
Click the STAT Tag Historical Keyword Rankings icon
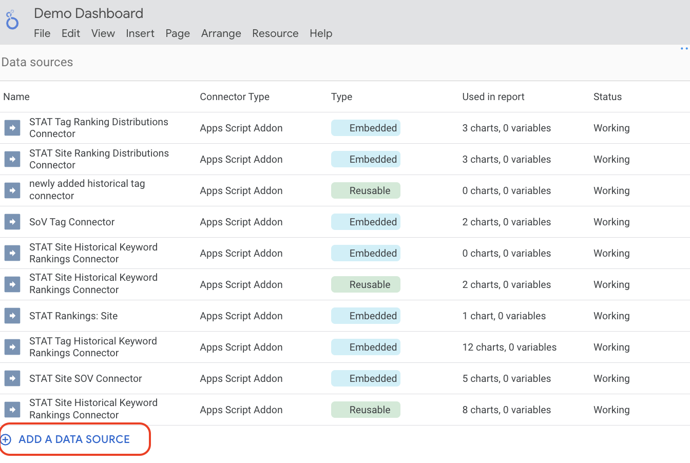pos(12,347)
